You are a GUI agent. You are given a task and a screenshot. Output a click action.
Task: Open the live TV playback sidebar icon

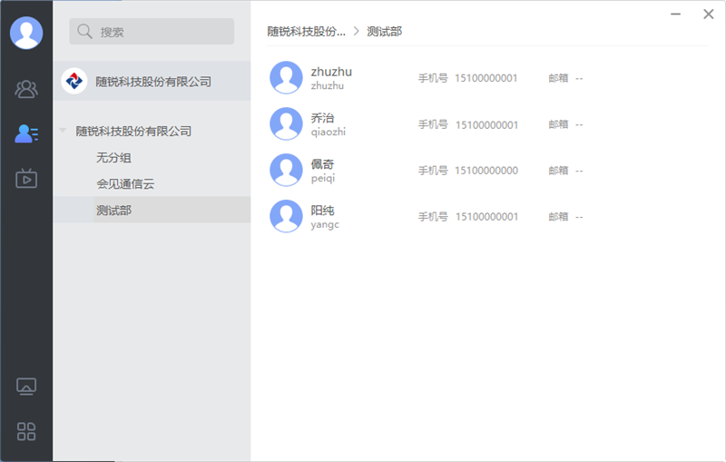click(26, 178)
